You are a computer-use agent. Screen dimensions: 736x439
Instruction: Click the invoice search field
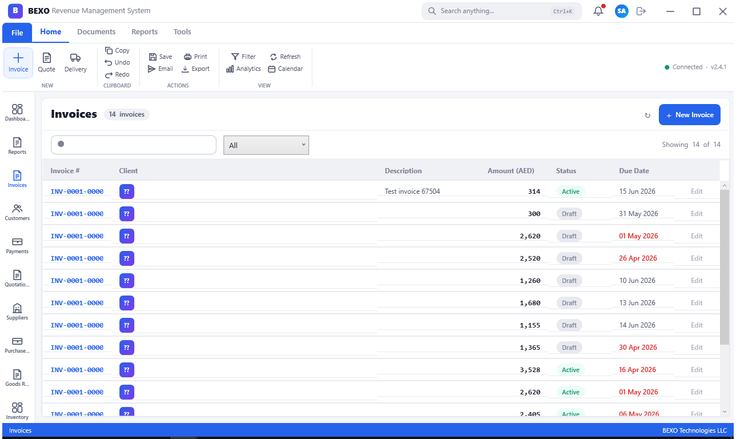point(134,145)
